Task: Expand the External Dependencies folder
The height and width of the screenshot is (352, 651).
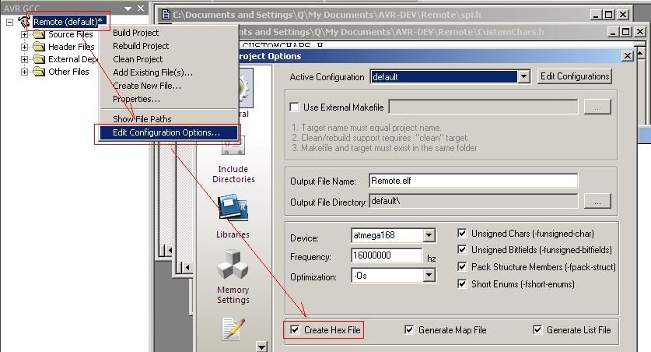Action: (x=24, y=59)
